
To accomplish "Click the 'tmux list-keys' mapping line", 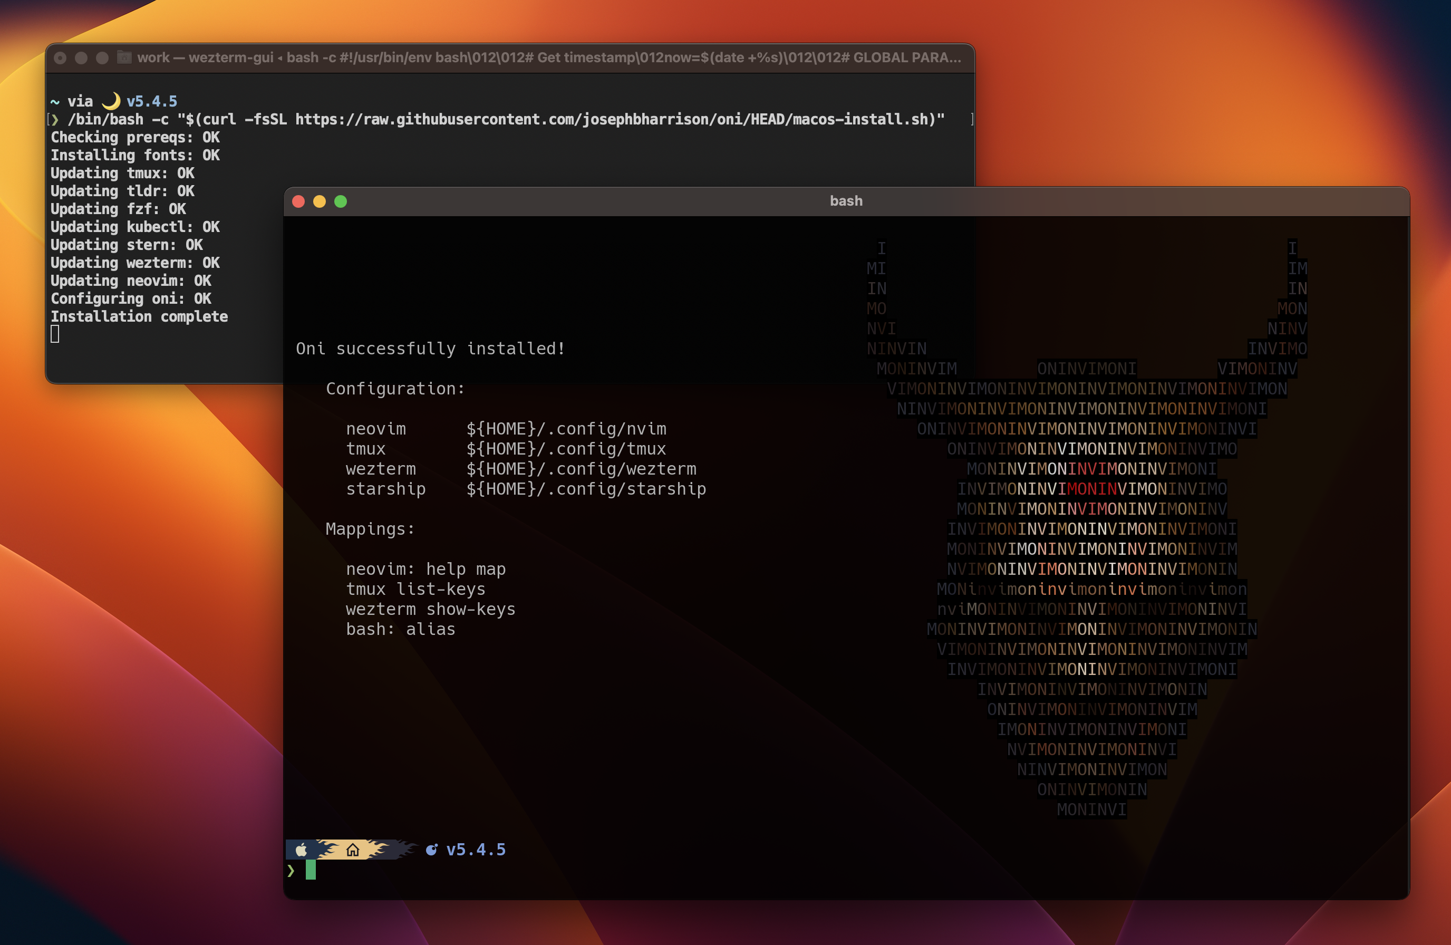I will [415, 589].
